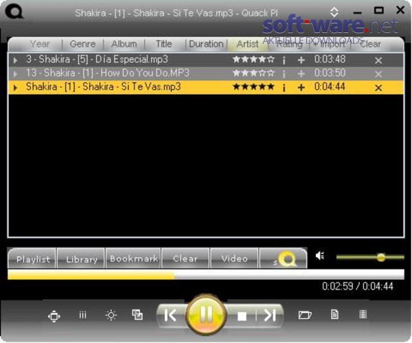Click the video camera icon
Viewport: 412px width, 343px height.
coord(305,315)
